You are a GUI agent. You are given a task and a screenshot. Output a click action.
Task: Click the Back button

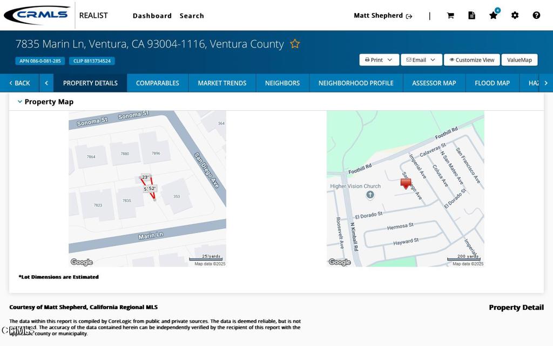[x=19, y=83]
